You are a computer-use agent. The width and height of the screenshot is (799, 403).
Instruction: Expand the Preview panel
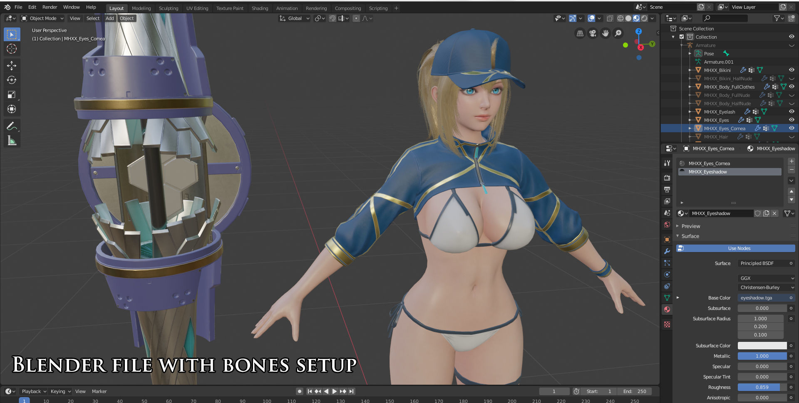click(x=691, y=226)
